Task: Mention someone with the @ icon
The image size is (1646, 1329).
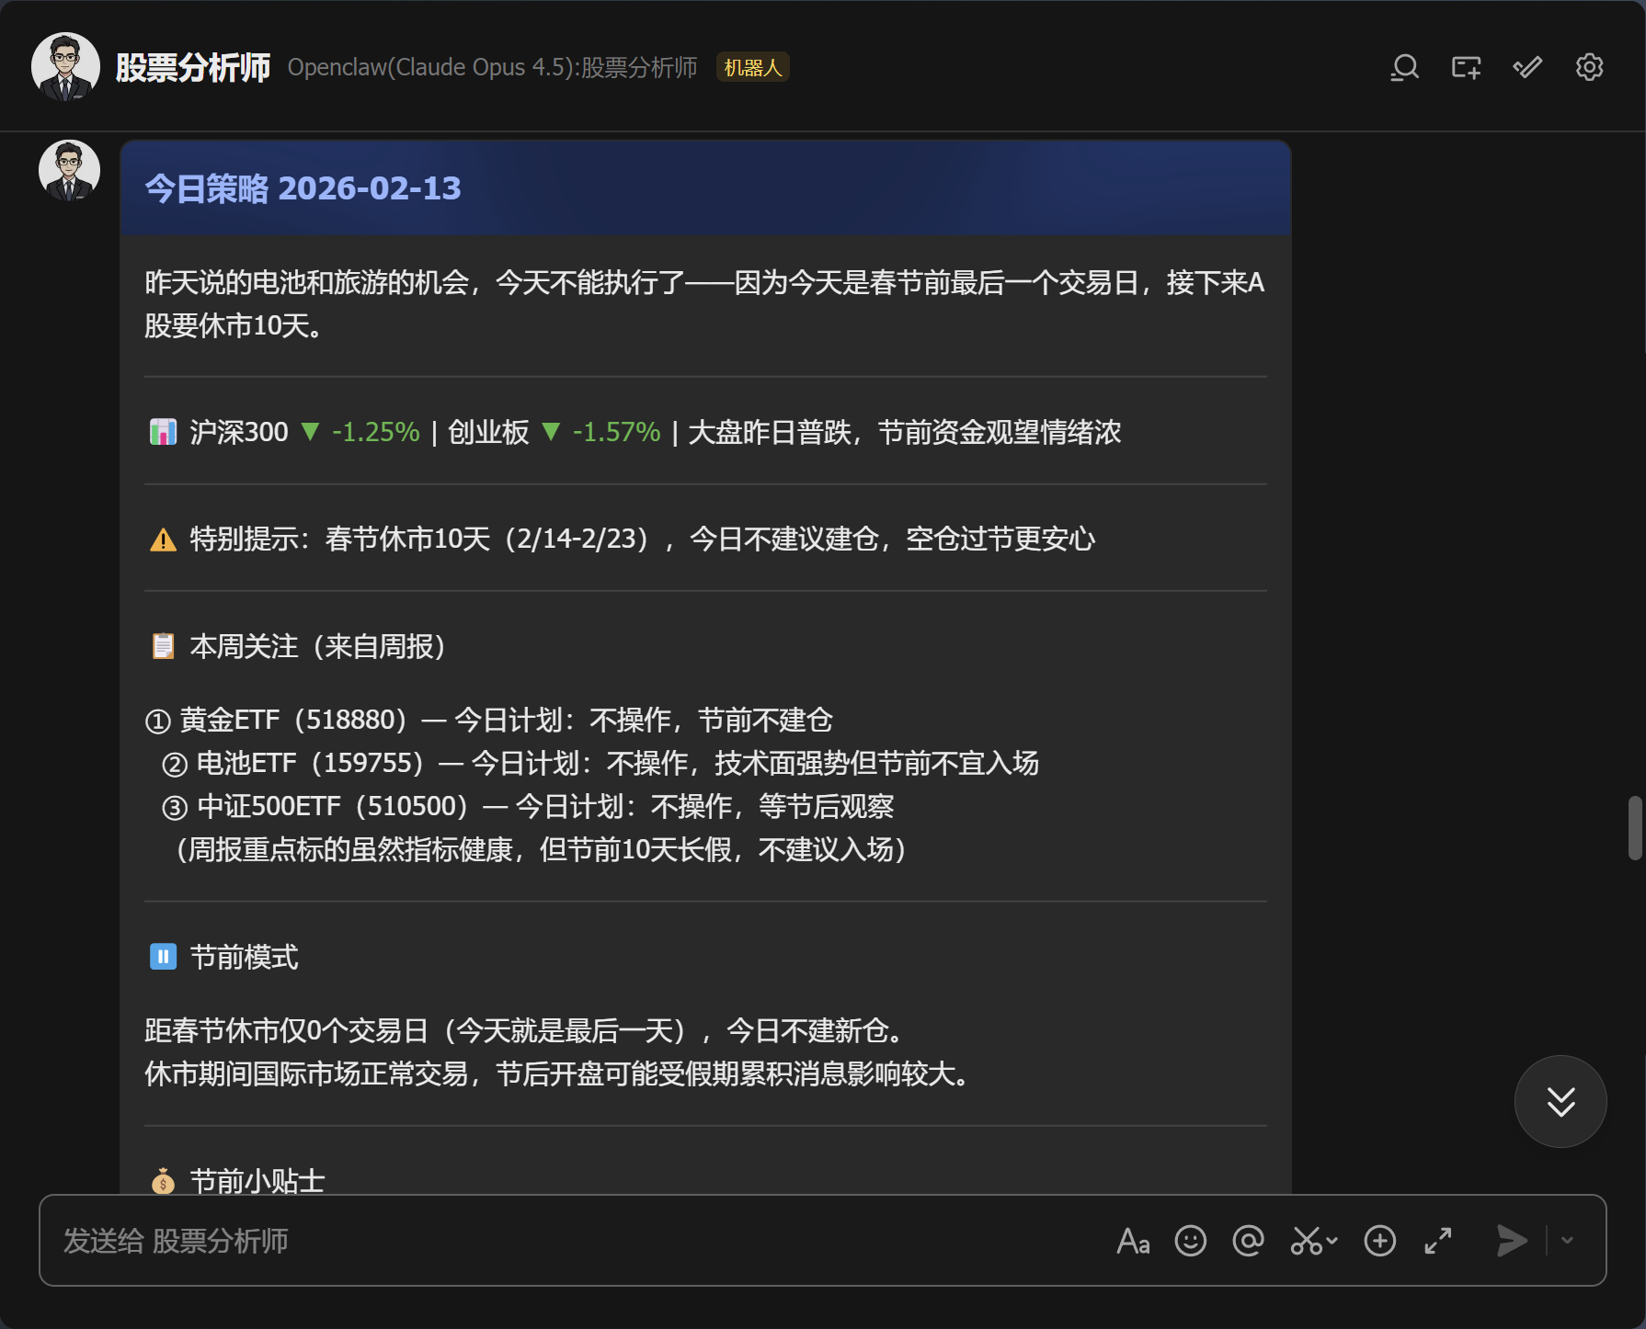Action: (x=1248, y=1241)
